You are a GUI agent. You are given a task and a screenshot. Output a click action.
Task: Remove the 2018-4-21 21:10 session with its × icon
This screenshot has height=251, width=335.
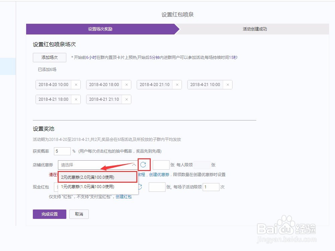pyautogui.click(x=127, y=99)
